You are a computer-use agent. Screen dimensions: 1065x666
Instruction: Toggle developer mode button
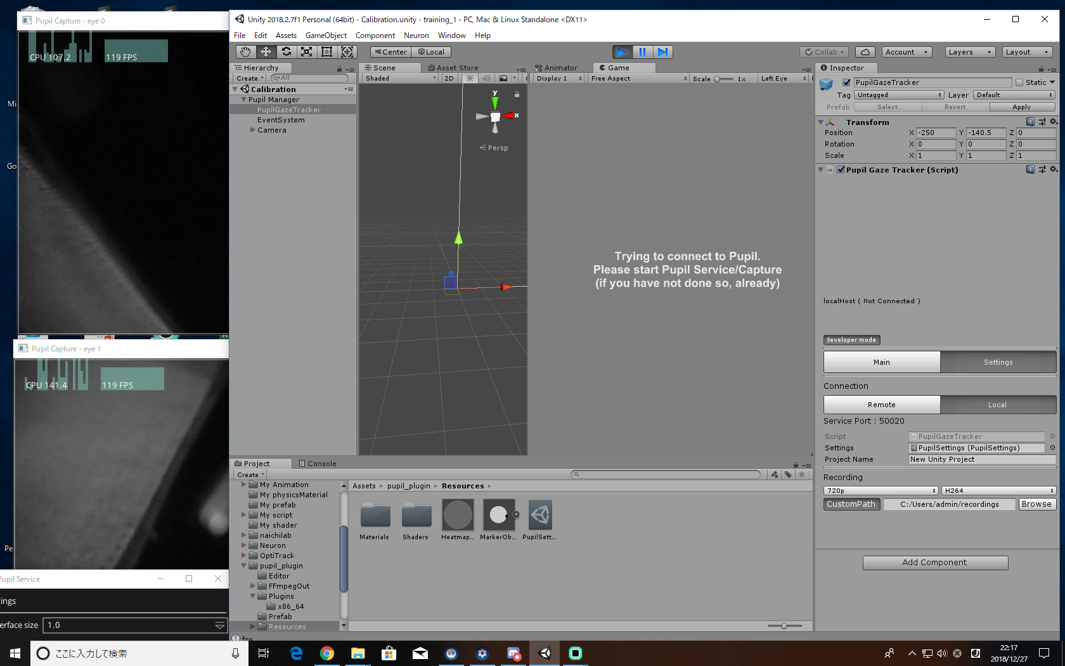851,340
